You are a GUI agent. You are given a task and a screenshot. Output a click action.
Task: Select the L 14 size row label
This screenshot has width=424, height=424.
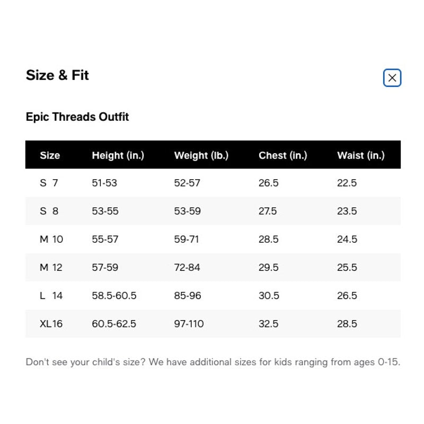coord(51,295)
